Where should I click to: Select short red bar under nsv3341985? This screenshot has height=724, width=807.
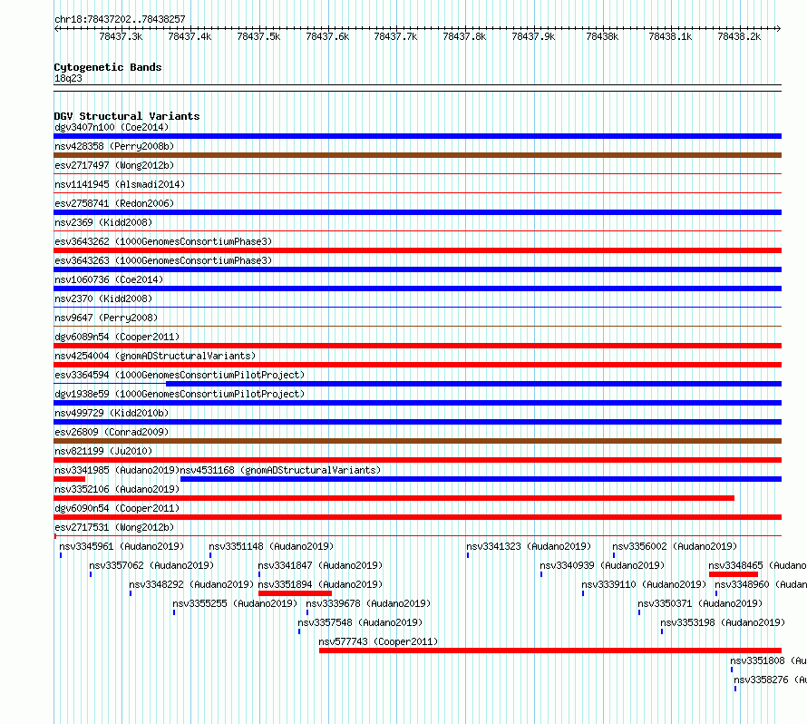[70, 479]
